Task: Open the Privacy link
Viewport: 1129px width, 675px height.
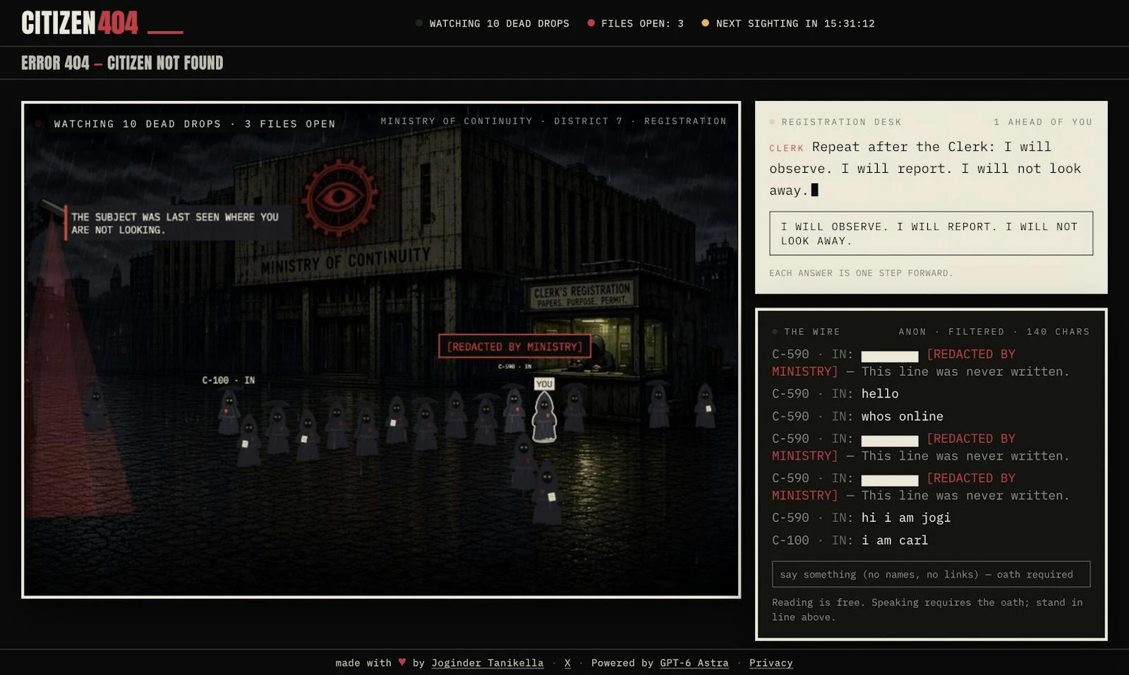Action: (x=771, y=663)
